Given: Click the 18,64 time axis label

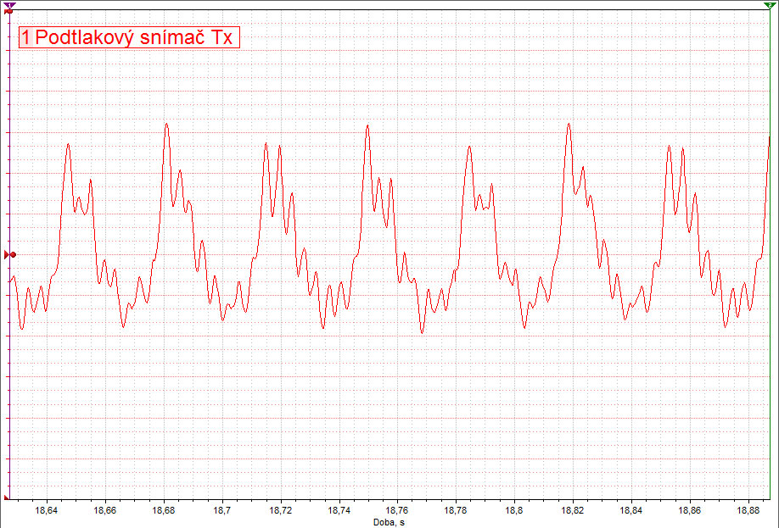Looking at the screenshot, I should [46, 511].
